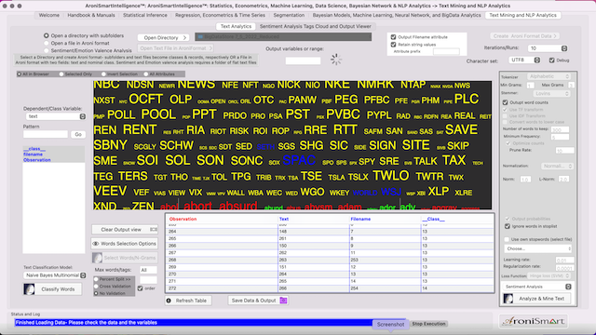This screenshot has height=335, width=596.
Task: Open Regression, Econometrics & Time Series tab
Action: [220, 15]
